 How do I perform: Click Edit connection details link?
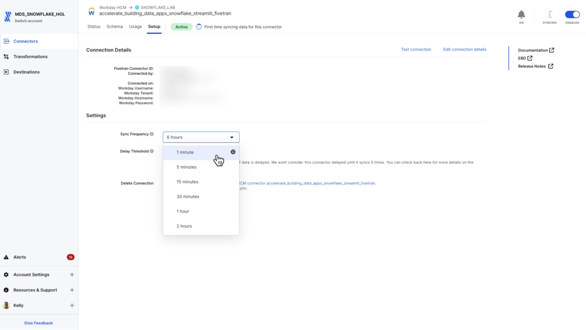click(465, 49)
